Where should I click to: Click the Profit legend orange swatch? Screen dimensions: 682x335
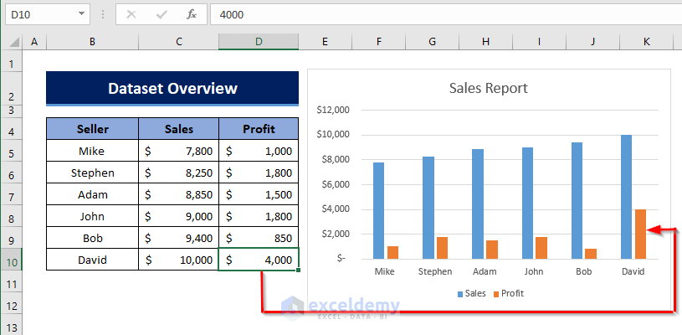496,294
